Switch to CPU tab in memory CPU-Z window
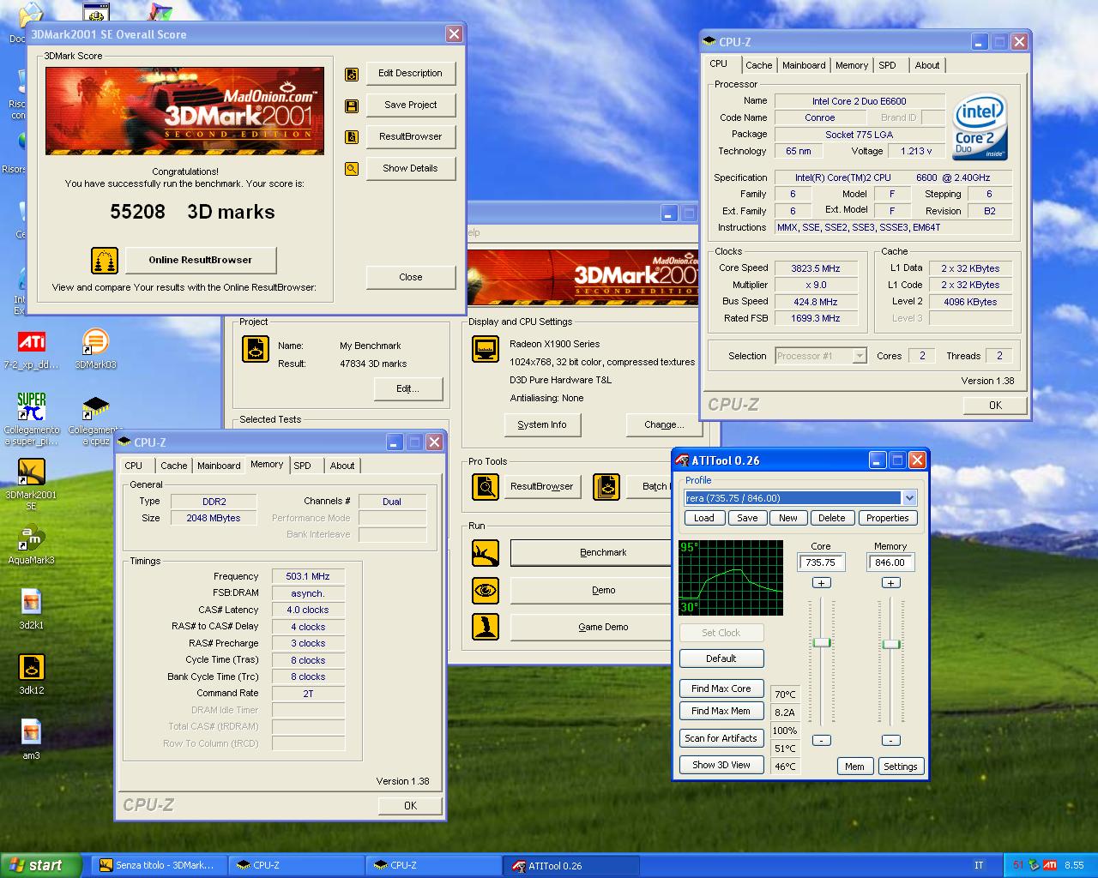Viewport: 1098px width, 878px height. coord(134,466)
